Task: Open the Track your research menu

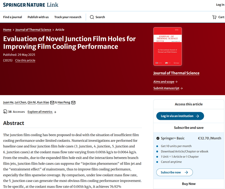Action: pos(68,17)
